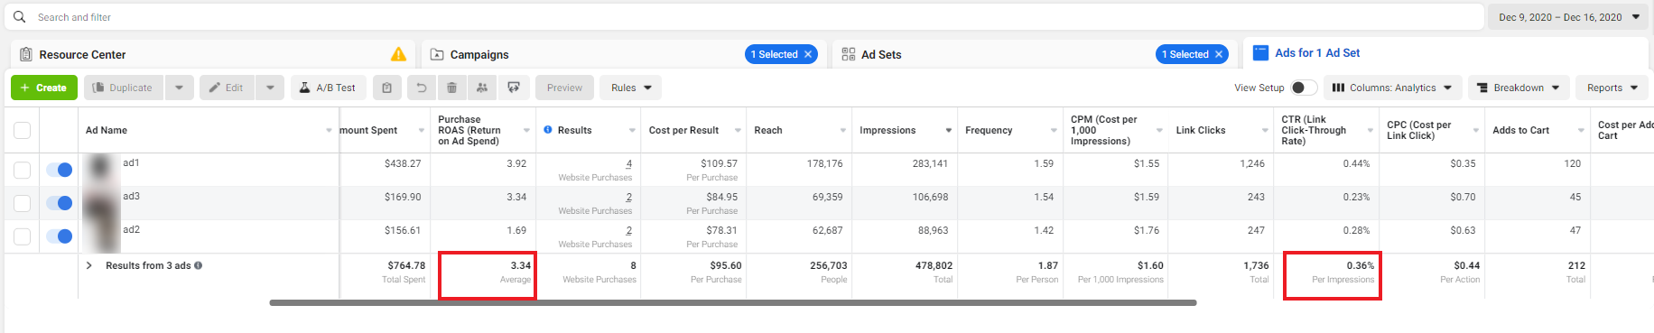Click the Cost per Result sort arrow
The image size is (1654, 333).
coord(738,130)
